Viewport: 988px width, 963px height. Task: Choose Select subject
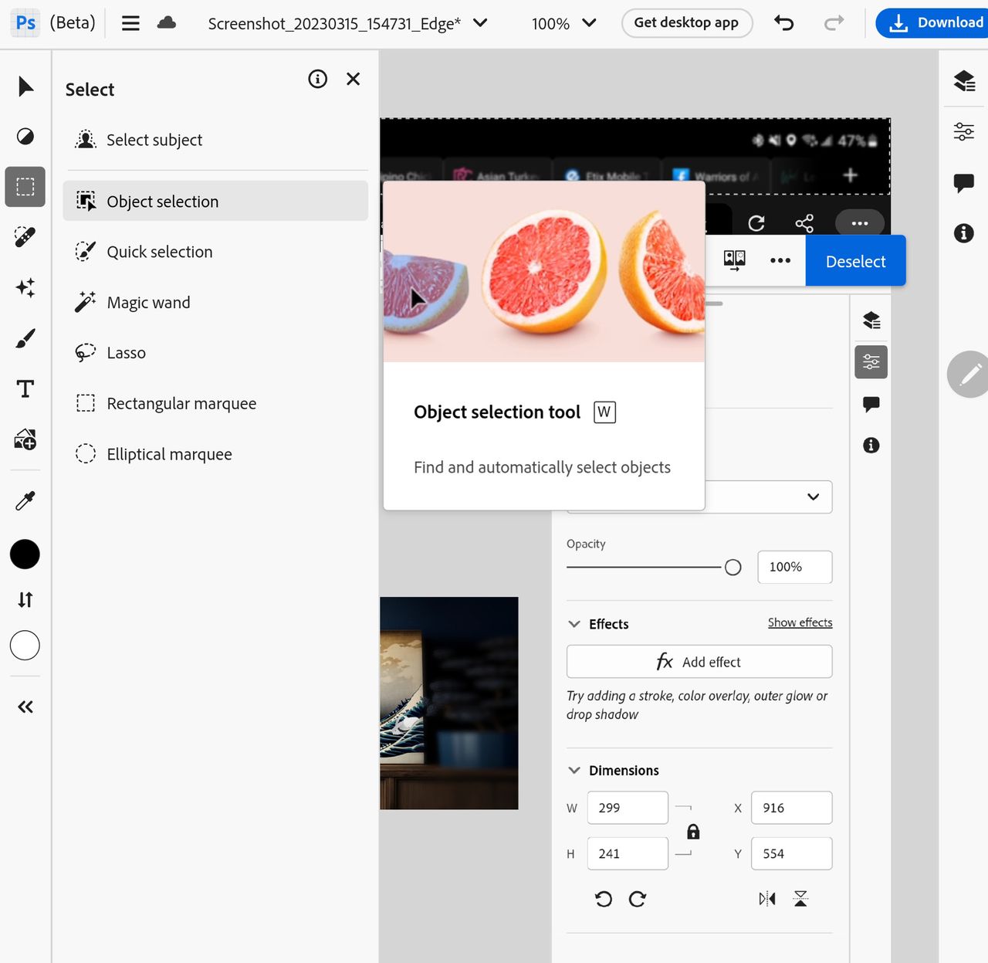pyautogui.click(x=215, y=140)
